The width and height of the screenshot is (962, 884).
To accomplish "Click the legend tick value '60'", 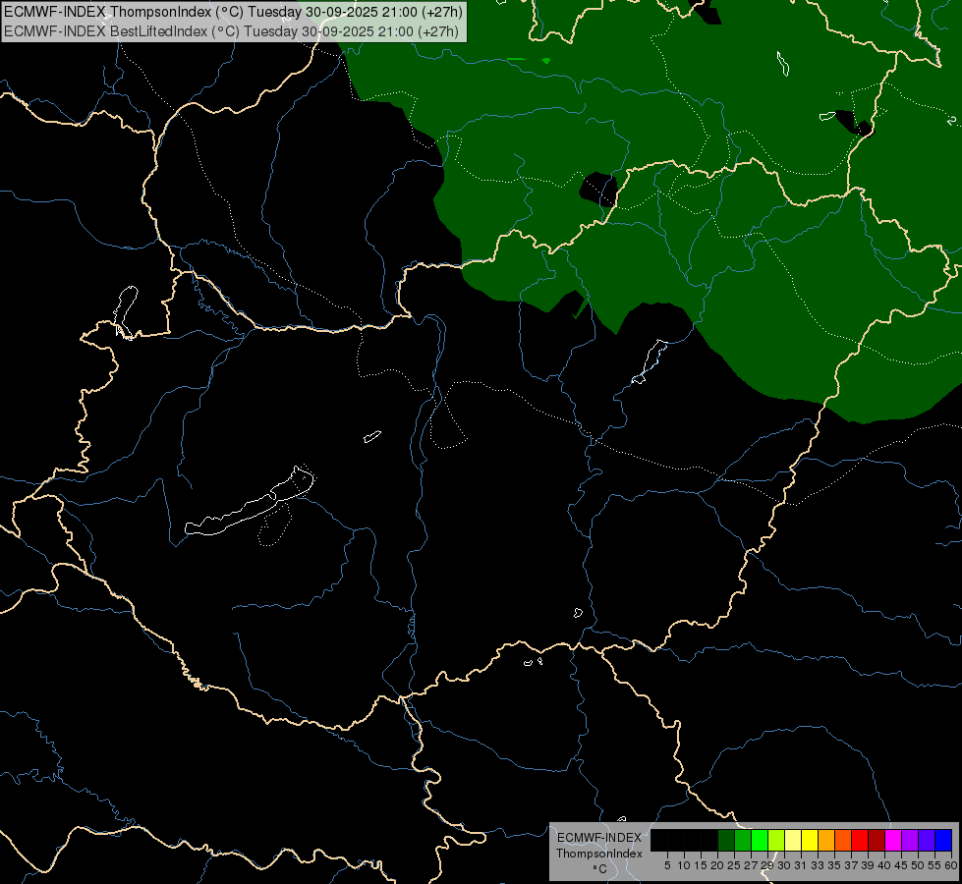I will coord(951,865).
